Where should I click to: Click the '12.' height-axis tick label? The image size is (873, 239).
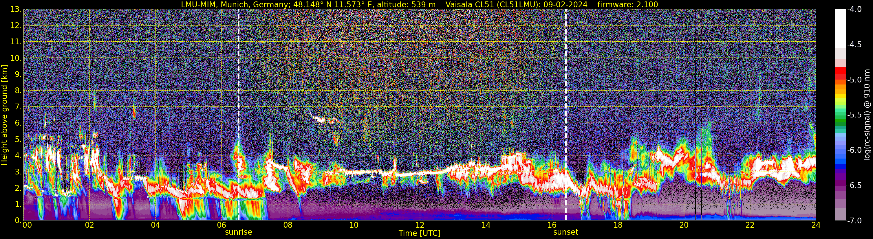[x=16, y=26]
